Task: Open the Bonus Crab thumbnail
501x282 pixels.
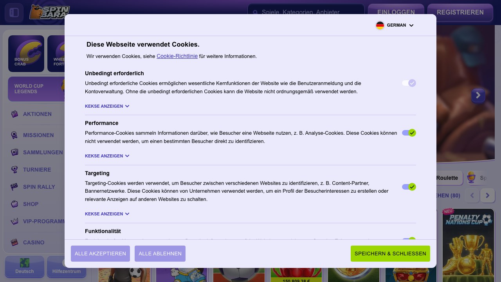Action: pos(26,54)
